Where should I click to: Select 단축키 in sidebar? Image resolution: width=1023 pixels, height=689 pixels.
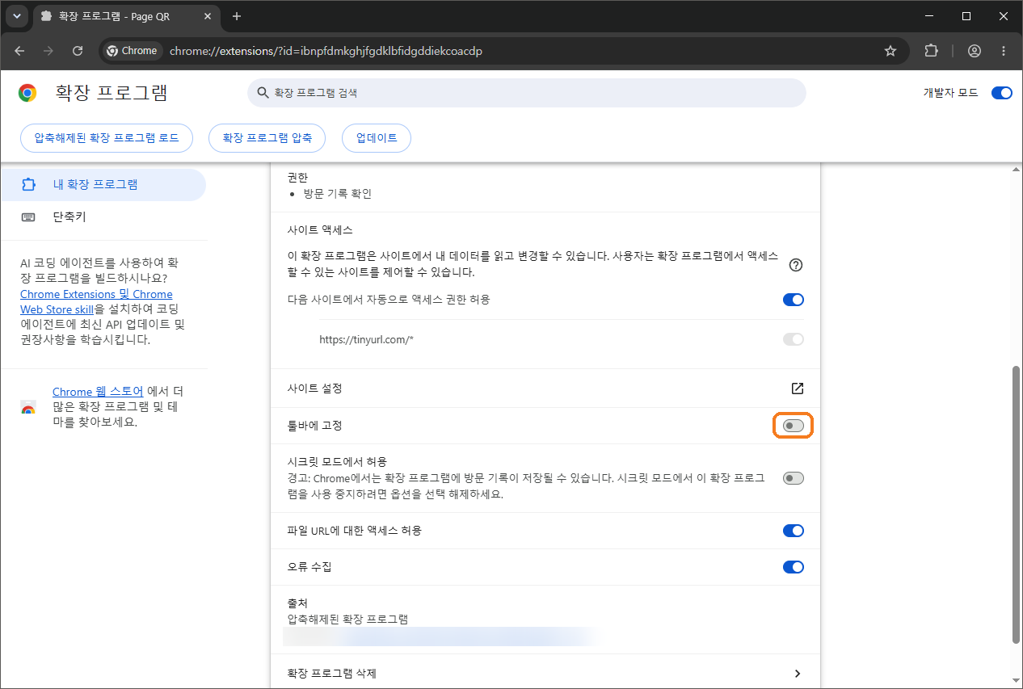(103, 216)
